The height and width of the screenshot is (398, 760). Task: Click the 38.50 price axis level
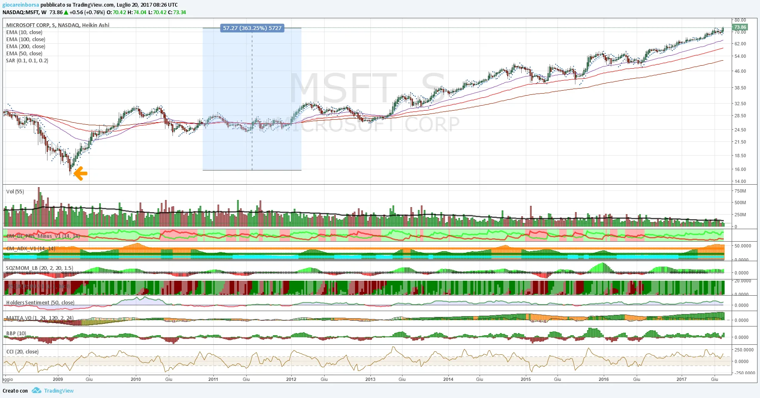pyautogui.click(x=740, y=88)
